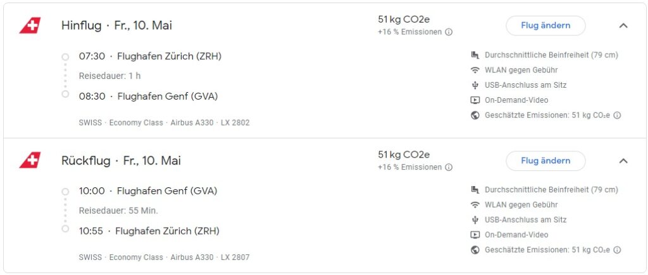Click the WLAN wifi icon in Rückflug details
648x275 pixels.
click(x=475, y=205)
